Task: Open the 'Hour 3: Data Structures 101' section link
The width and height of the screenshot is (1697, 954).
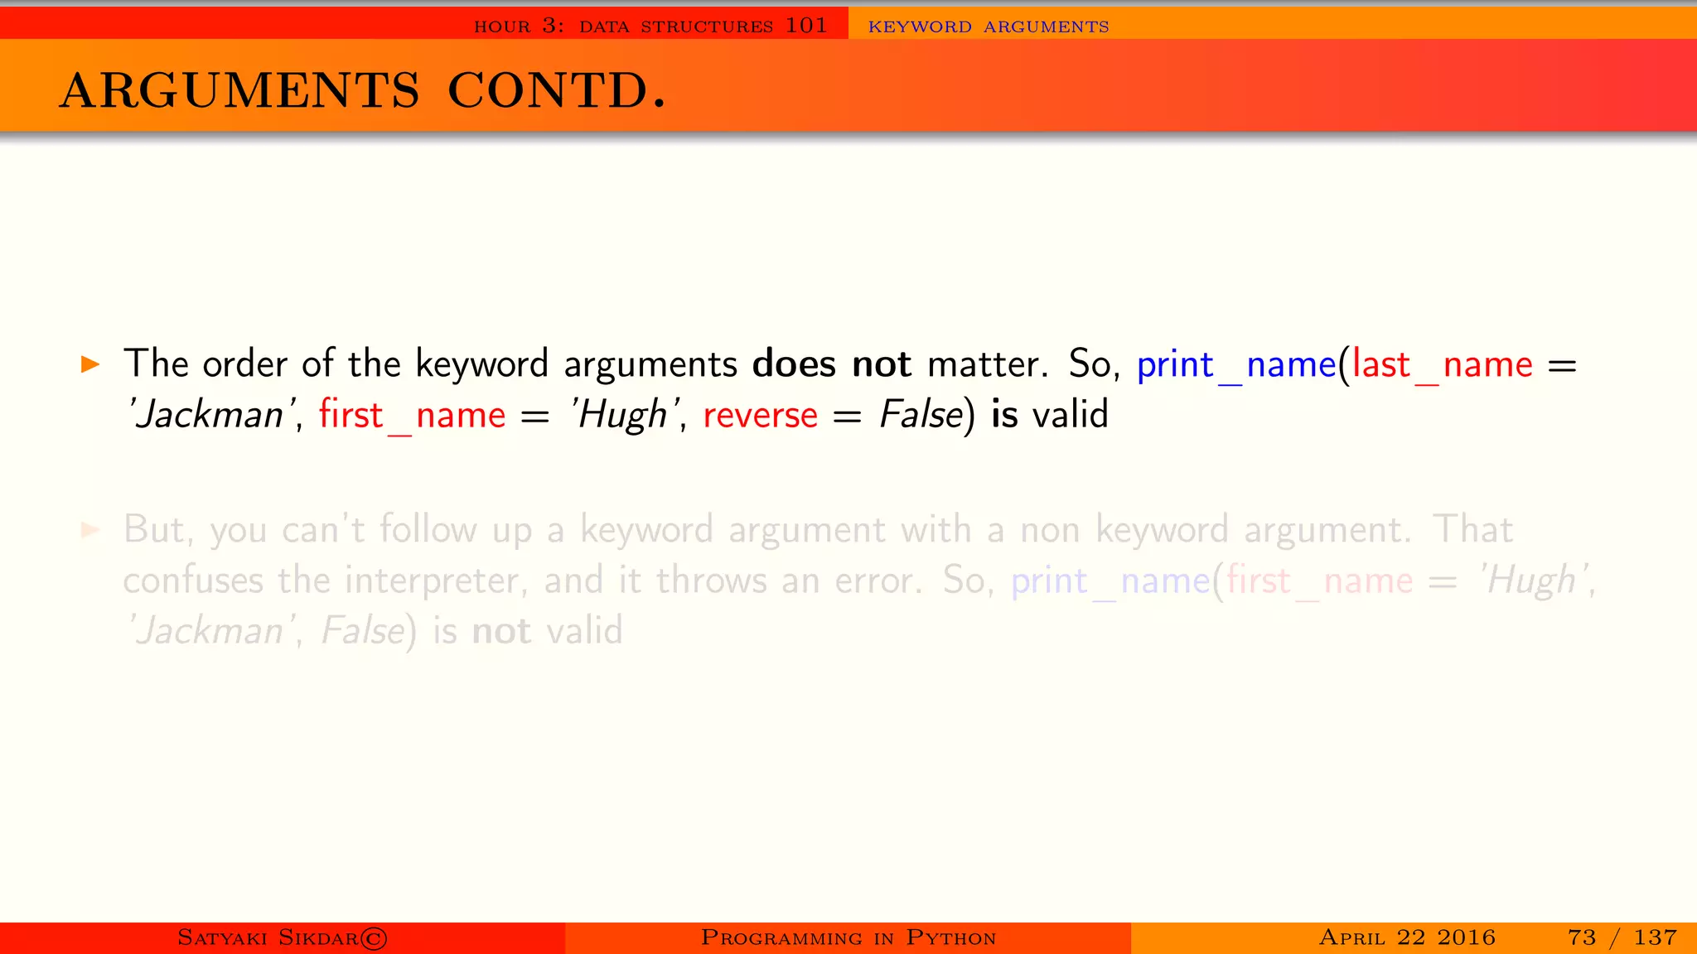Action: (650, 26)
